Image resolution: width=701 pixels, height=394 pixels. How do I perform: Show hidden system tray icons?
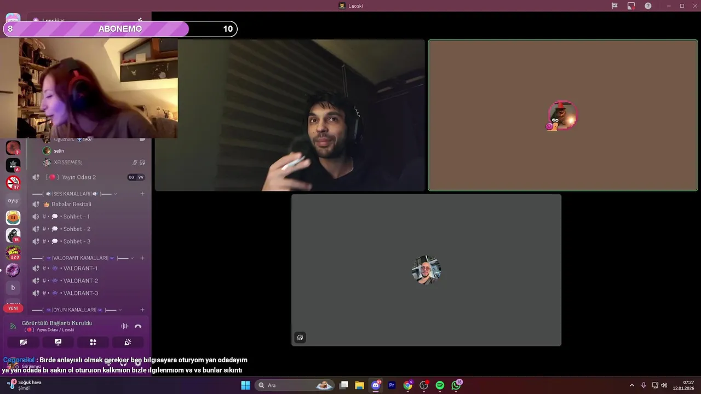tap(632, 385)
